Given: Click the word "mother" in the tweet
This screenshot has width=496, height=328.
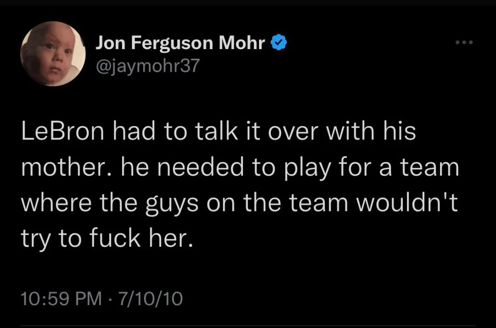Looking at the screenshot, I should pyautogui.click(x=63, y=168).
